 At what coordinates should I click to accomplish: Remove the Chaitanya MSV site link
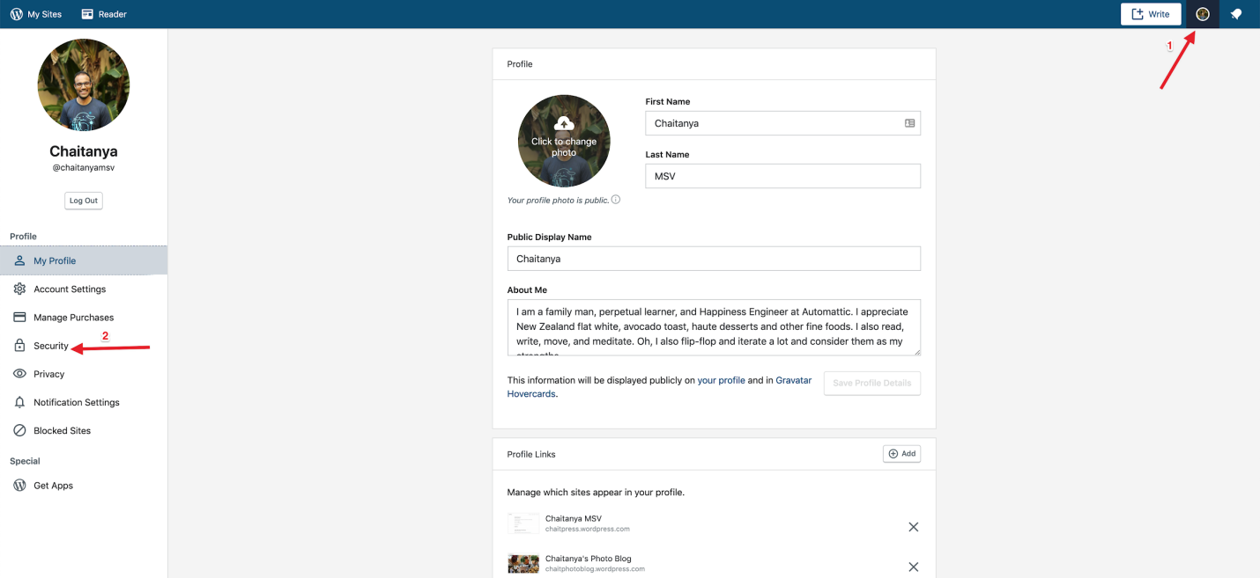tap(914, 527)
